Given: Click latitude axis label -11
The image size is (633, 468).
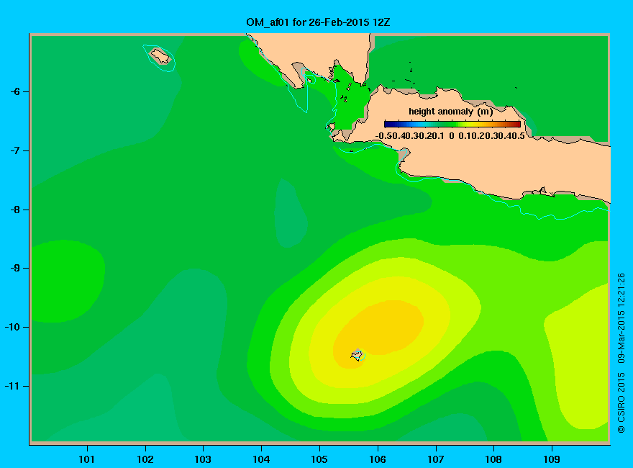Looking at the screenshot, I should click(x=12, y=386).
